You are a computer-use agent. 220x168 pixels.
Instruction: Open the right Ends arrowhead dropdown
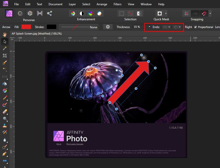177,27
